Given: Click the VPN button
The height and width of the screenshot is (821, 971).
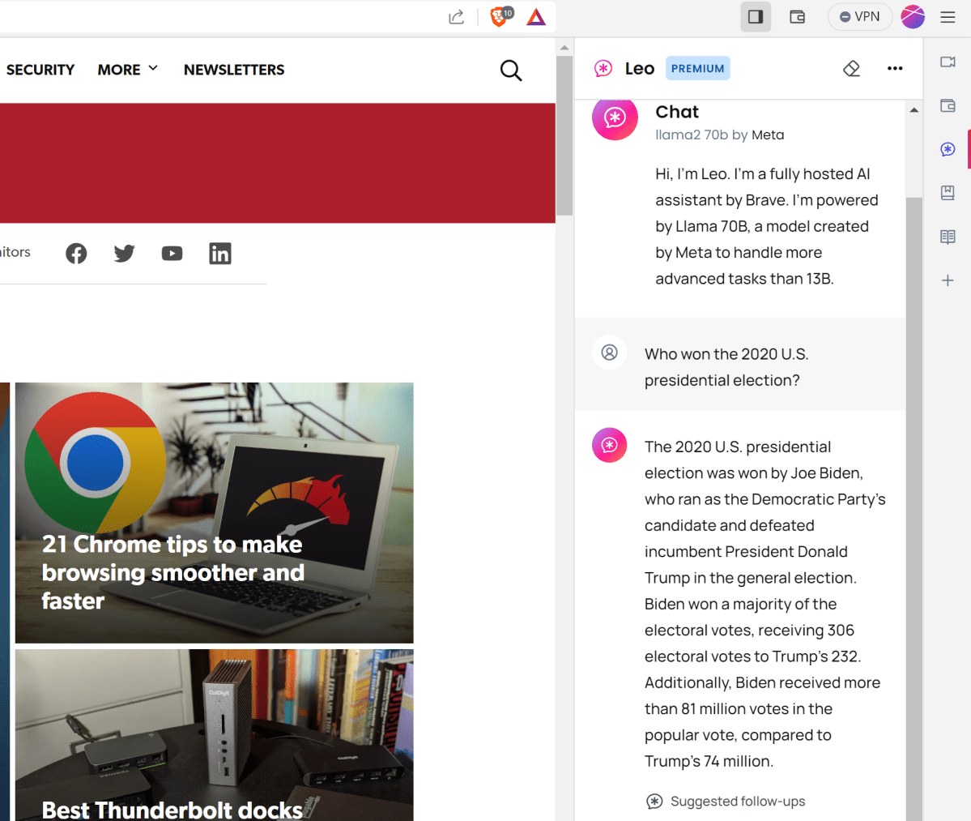Looking at the screenshot, I should tap(859, 17).
